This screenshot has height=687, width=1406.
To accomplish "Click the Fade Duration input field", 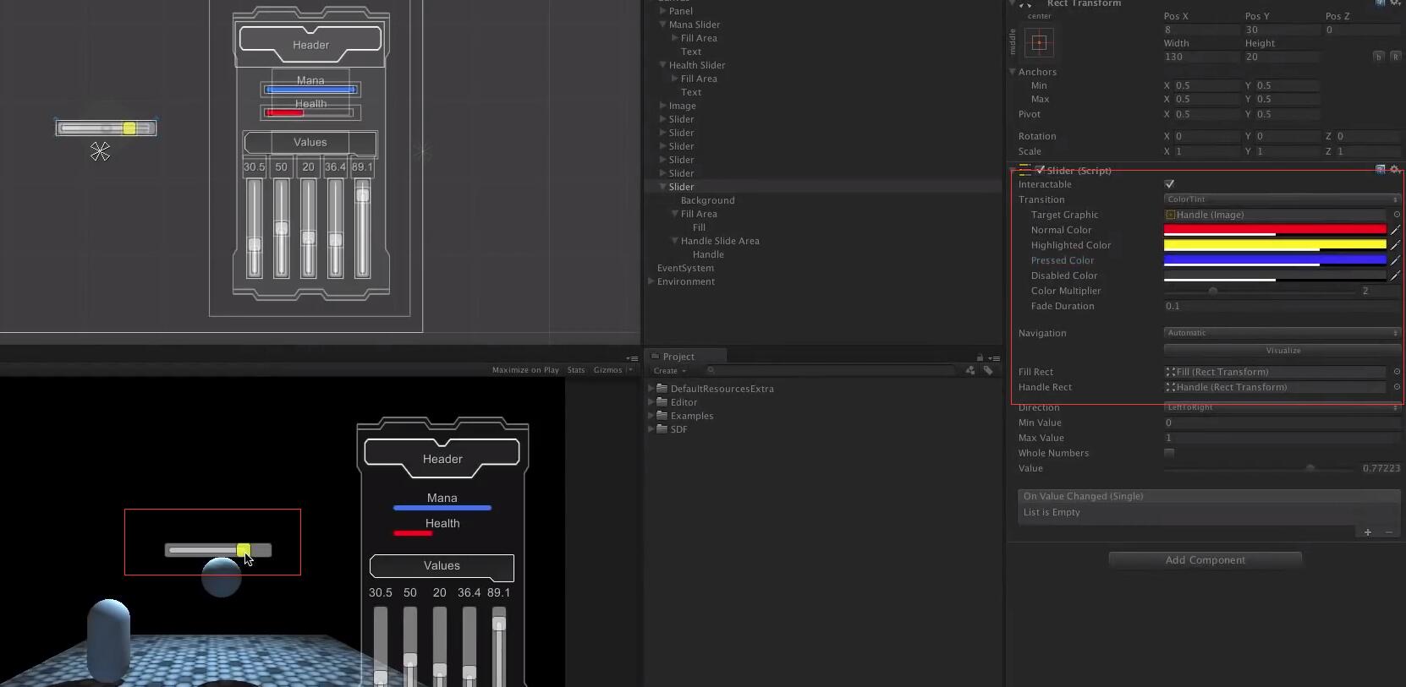I will point(1282,306).
